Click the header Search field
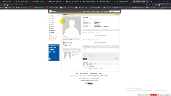Screen dimensions: 171x96 point(115,11)
